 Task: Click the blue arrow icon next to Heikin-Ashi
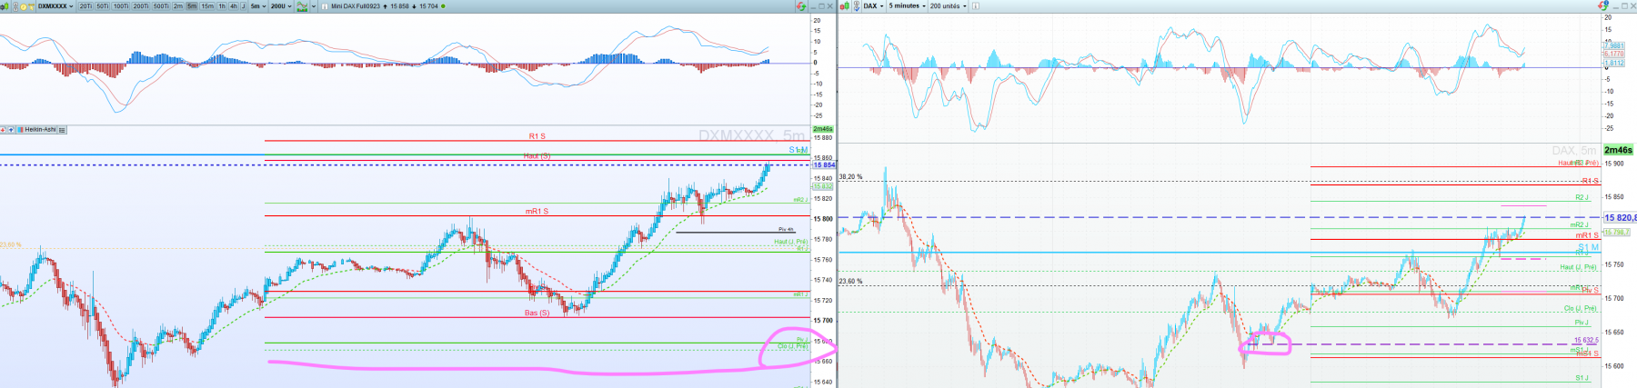click(11, 130)
